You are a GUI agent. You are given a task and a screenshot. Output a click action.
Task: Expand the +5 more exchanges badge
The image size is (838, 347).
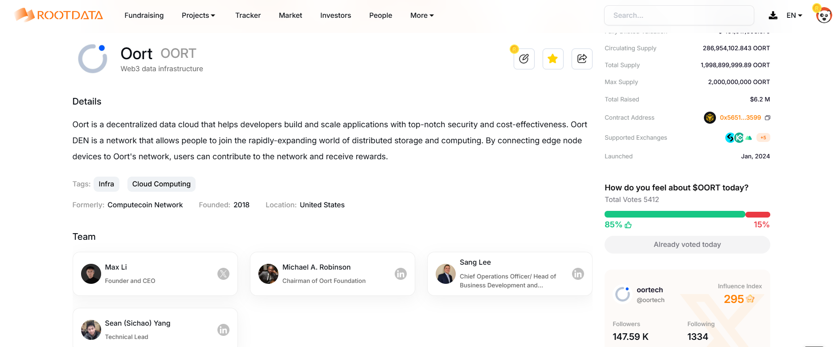[x=763, y=137]
